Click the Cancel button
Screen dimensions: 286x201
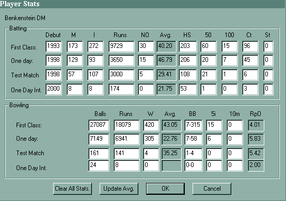tap(212, 189)
